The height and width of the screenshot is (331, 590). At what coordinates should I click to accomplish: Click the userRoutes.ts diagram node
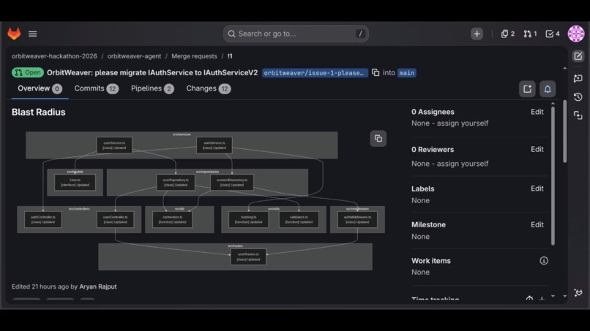point(248,257)
